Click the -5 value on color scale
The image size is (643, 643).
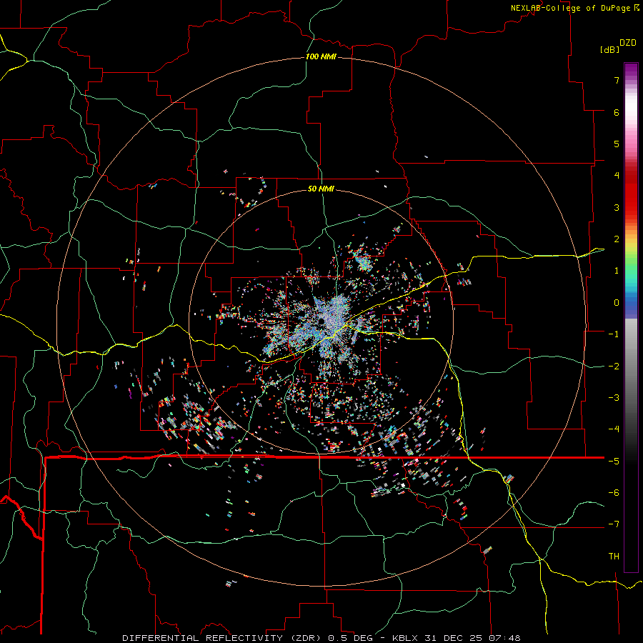(614, 462)
